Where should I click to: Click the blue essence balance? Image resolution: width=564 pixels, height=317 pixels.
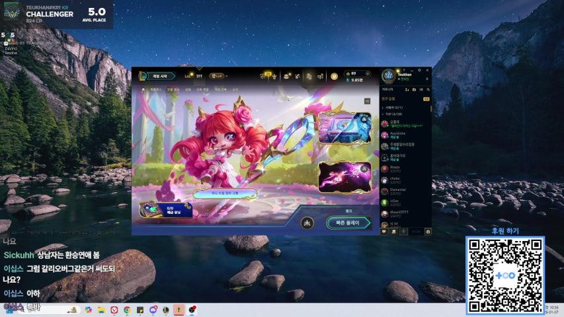click(x=354, y=80)
